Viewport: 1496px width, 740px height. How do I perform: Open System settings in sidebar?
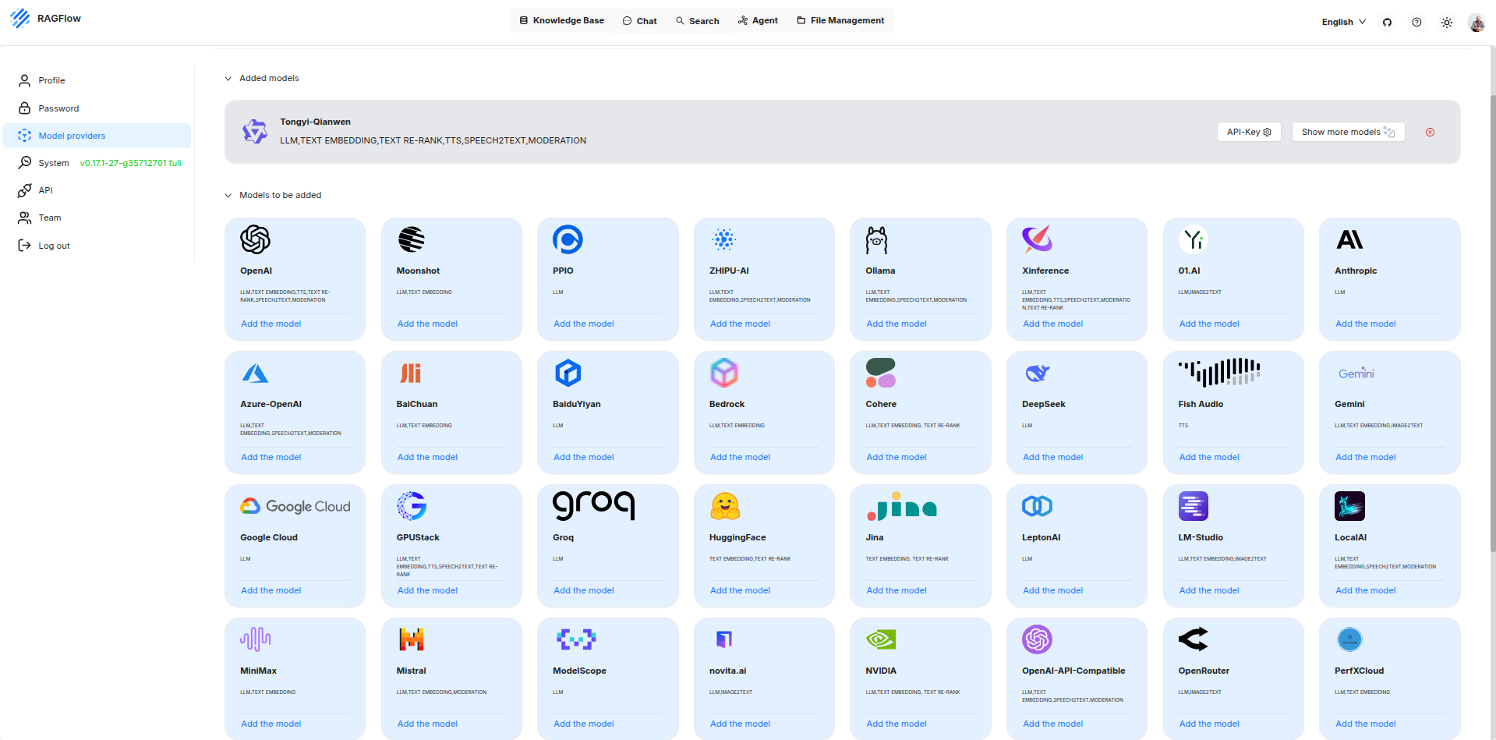(x=97, y=163)
